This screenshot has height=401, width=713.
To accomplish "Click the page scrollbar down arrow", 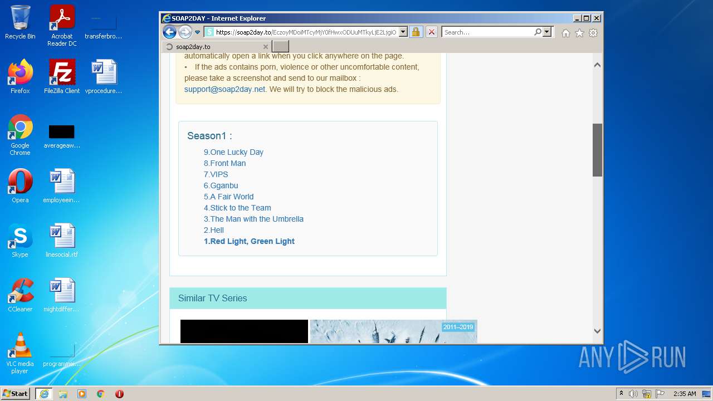I will pos(597,331).
